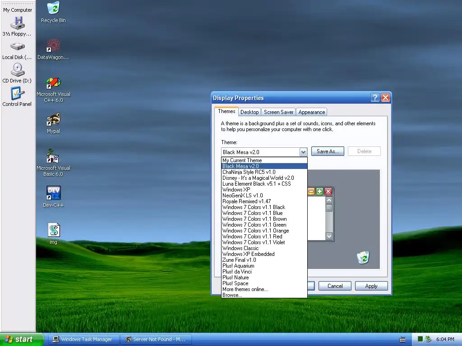The width and height of the screenshot is (462, 346).
Task: Choose Luna Element Black v5.1 + CSS
Action: point(264,184)
